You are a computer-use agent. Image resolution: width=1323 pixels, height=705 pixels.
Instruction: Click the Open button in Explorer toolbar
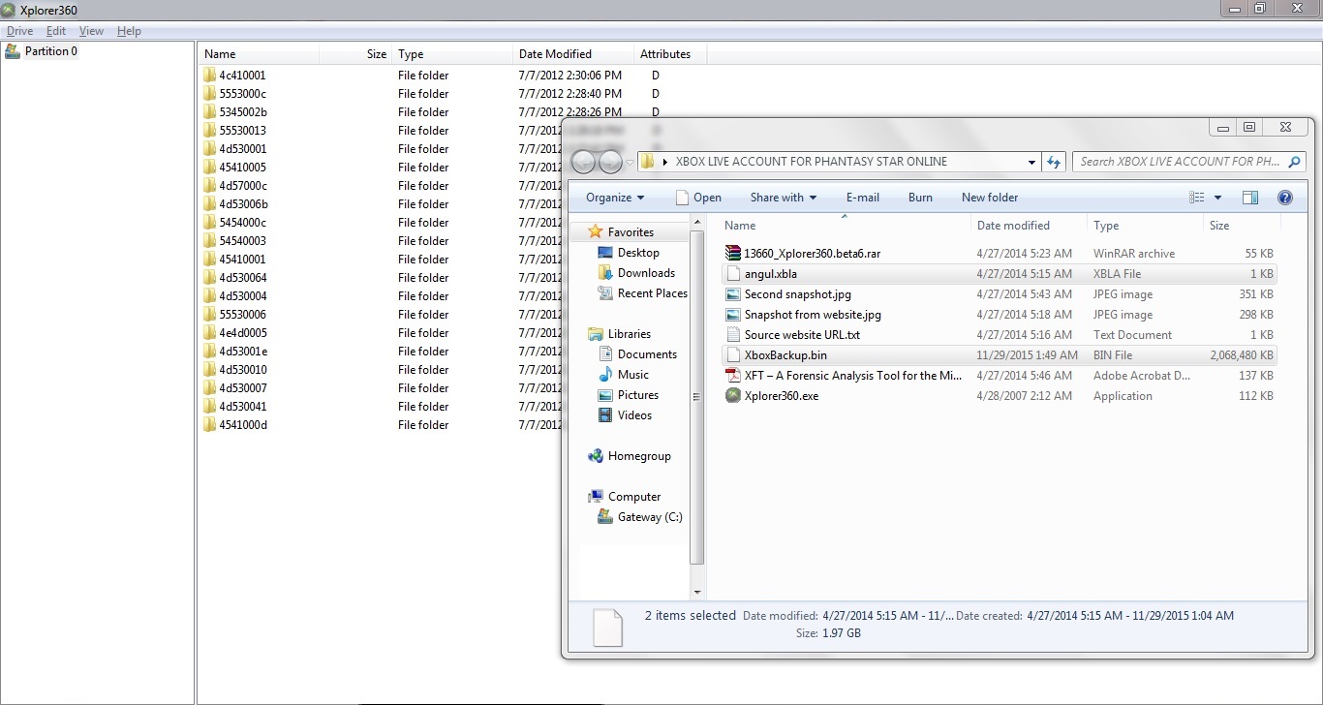tap(698, 198)
